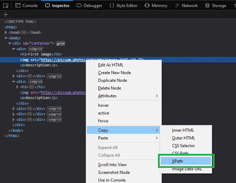Image resolution: width=236 pixels, height=183 pixels.
Task: Toggle the subgrid badge on the last collapsed div
Action: click(55, 119)
